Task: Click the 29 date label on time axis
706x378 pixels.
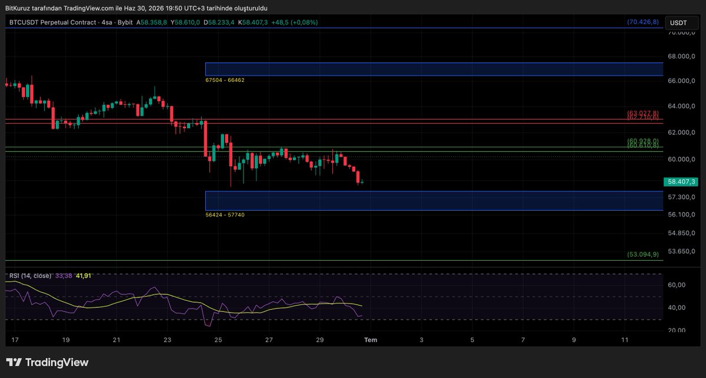Action: [x=320, y=340]
